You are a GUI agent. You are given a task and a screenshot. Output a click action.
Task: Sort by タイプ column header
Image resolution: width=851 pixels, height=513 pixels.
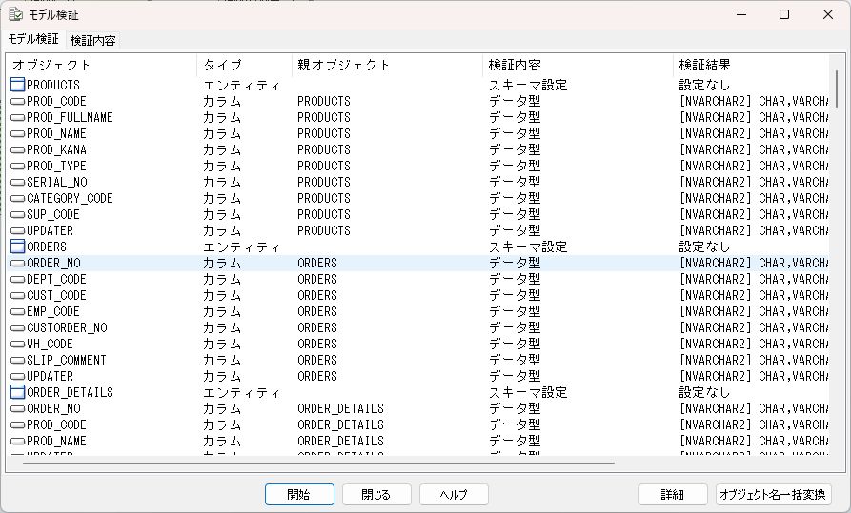point(244,65)
